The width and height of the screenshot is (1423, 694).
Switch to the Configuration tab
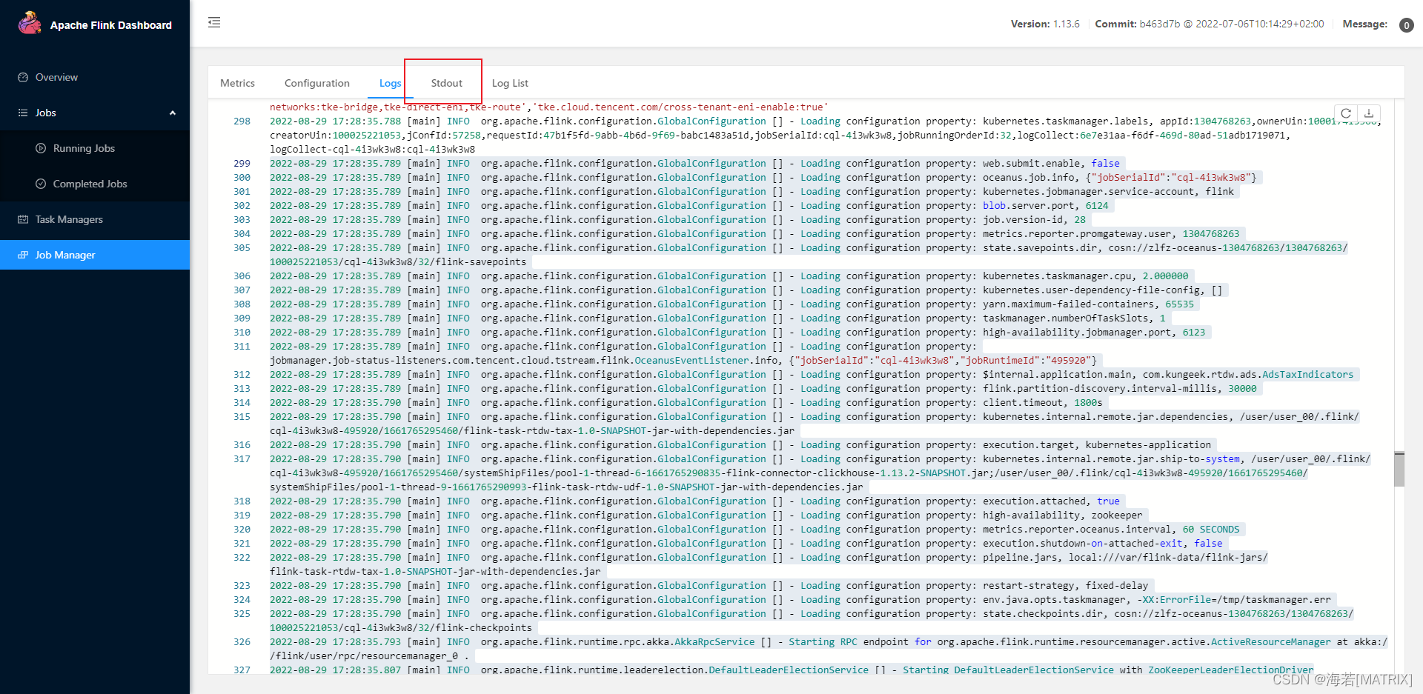click(x=316, y=83)
